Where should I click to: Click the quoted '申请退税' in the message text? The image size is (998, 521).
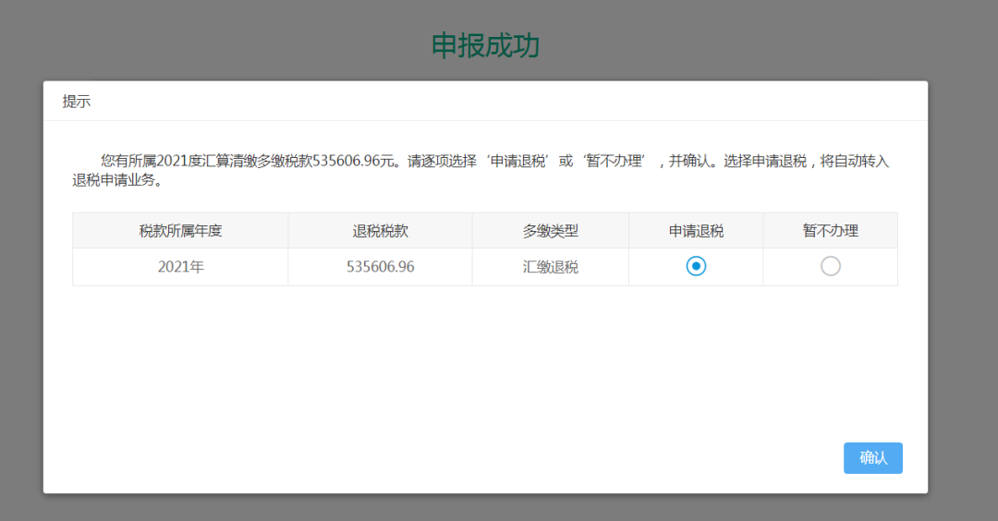click(x=517, y=161)
